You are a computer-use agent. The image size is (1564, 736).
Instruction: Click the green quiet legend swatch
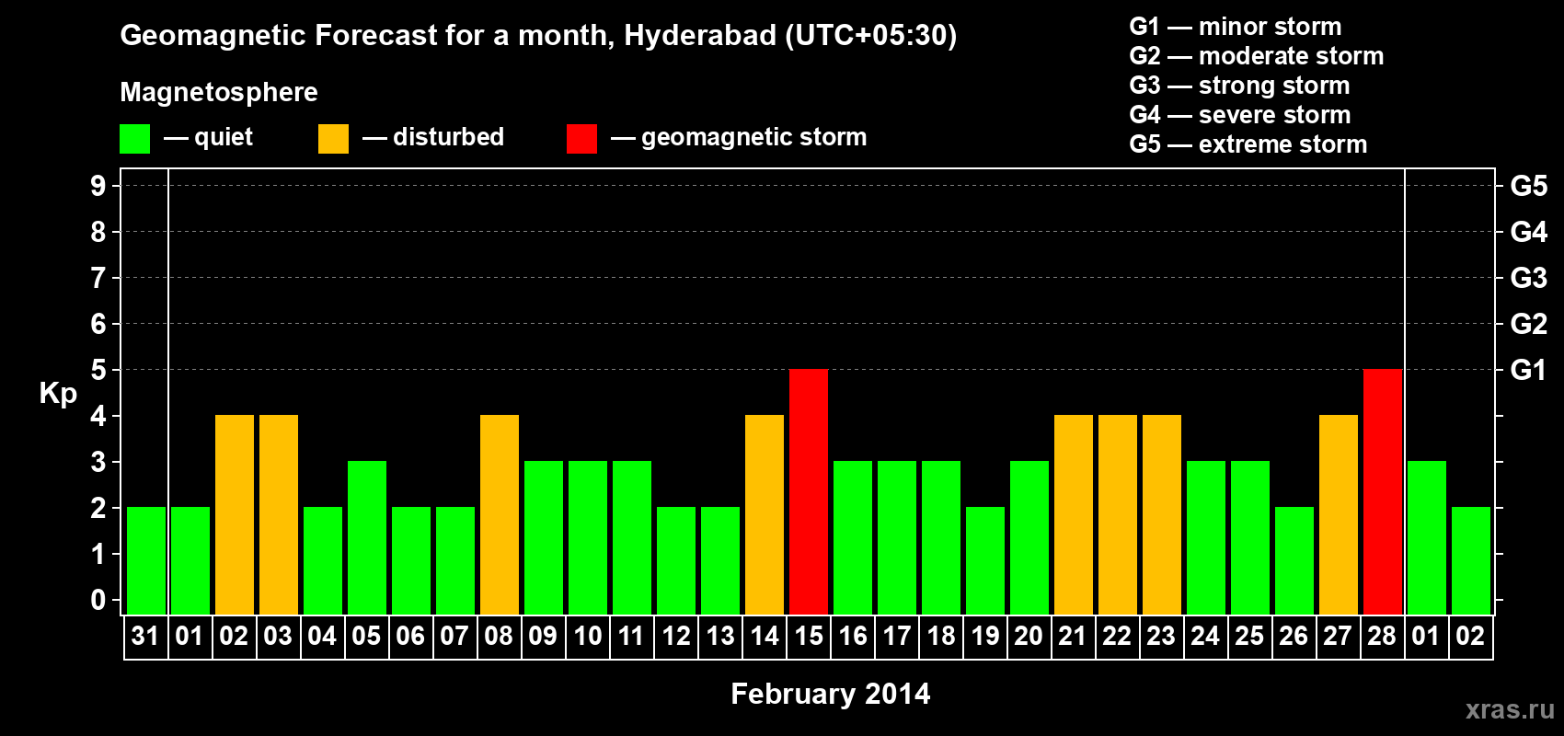coord(134,139)
